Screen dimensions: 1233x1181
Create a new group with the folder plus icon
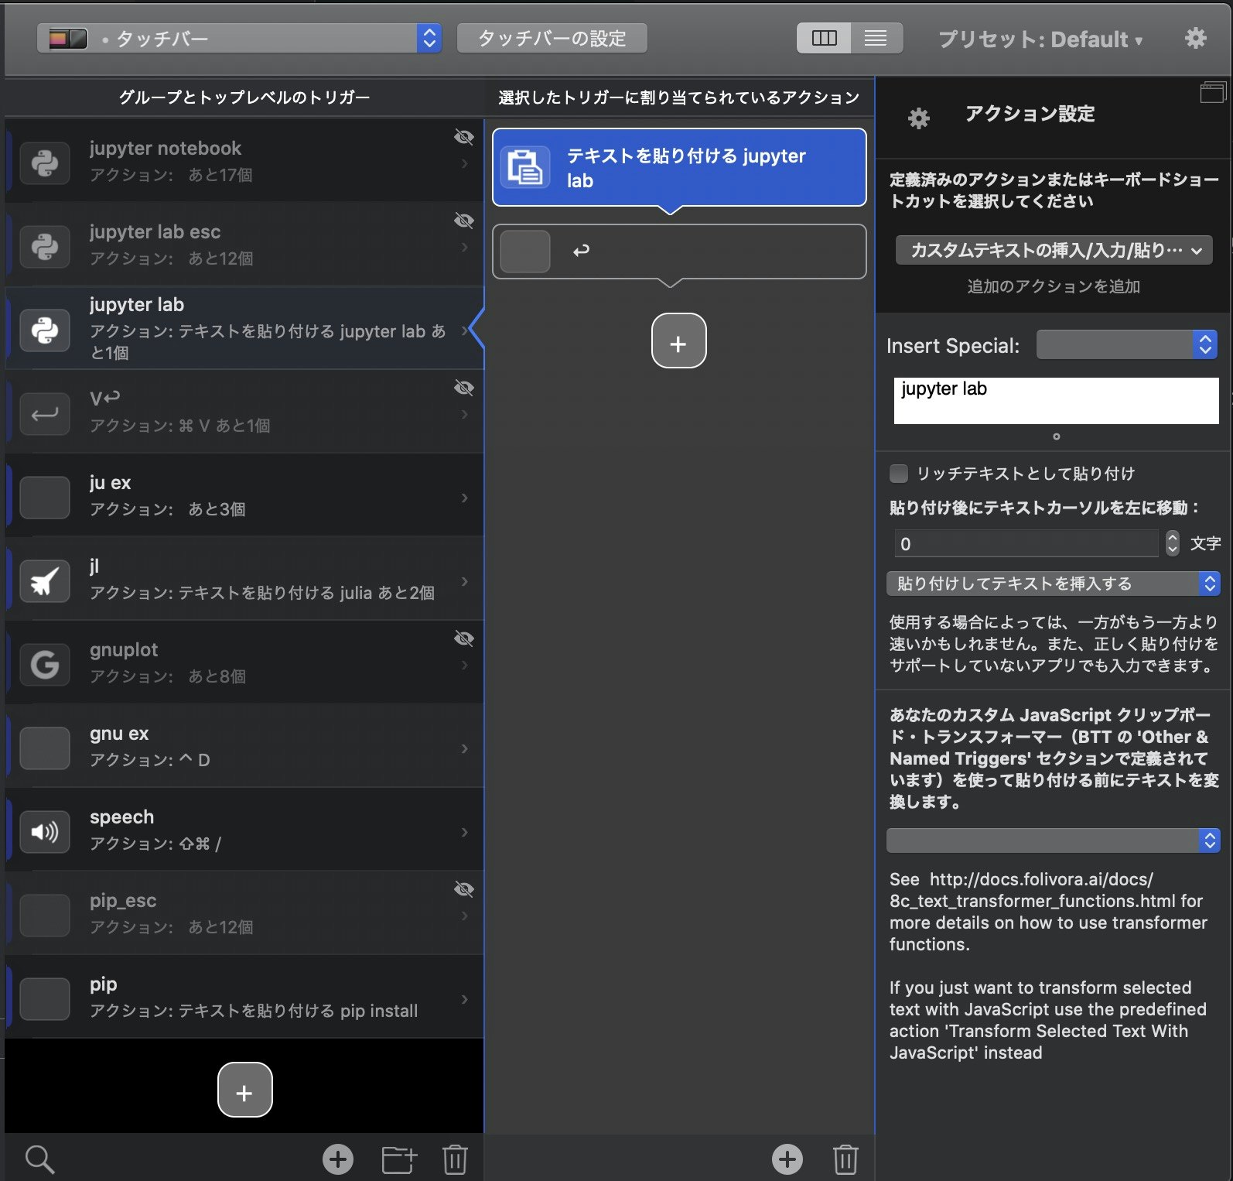point(399,1159)
